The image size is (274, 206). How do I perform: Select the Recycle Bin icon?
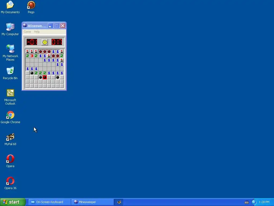pyautogui.click(x=10, y=73)
